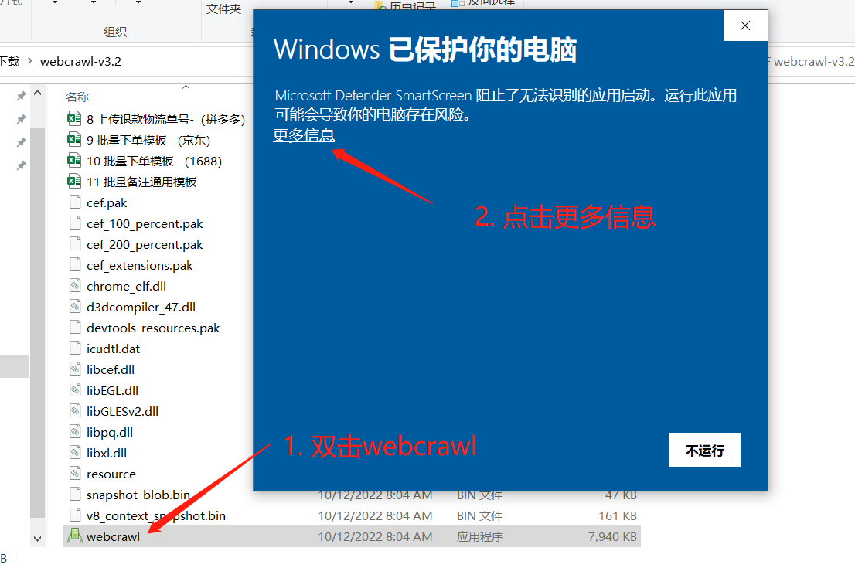
Task: Sort files by the 名称 column header
Action: pyautogui.click(x=77, y=97)
